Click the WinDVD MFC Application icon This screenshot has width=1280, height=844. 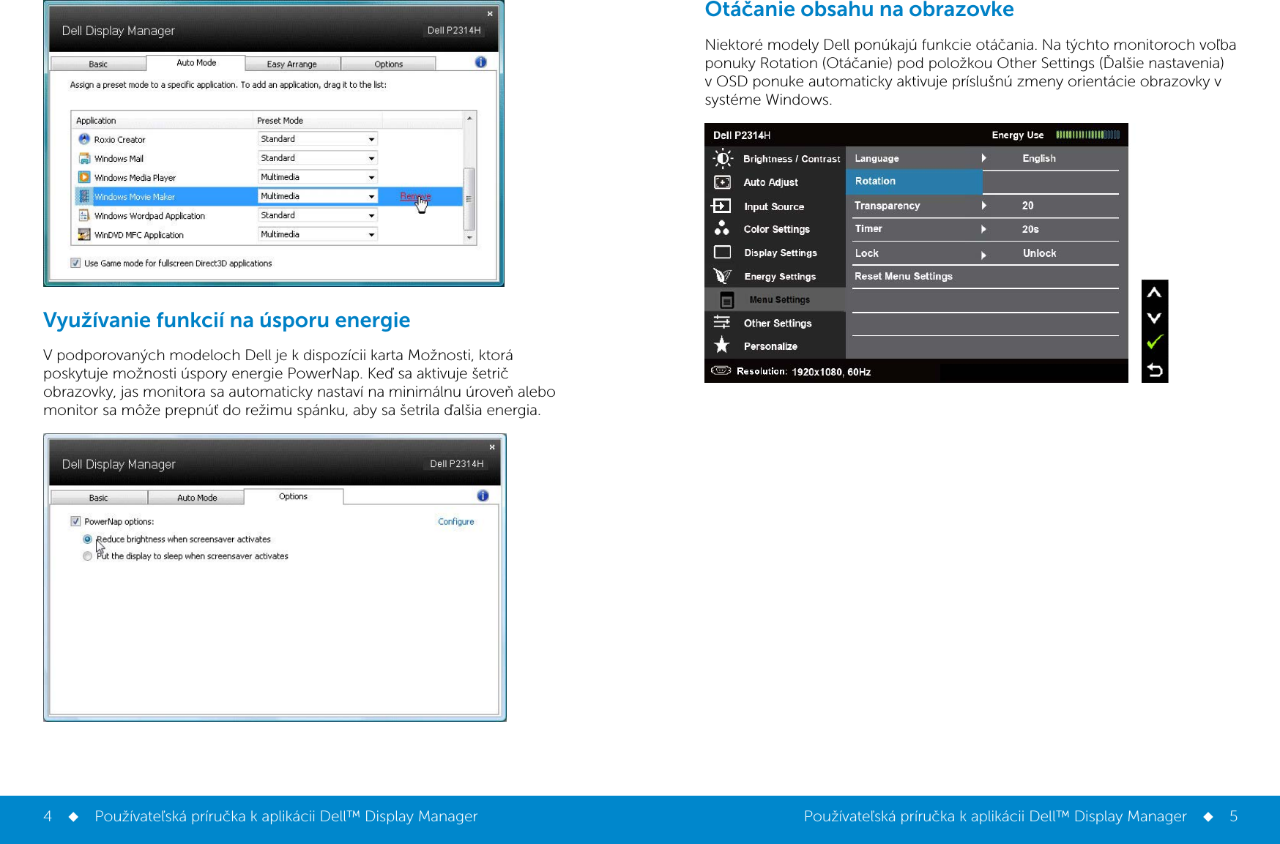click(84, 234)
